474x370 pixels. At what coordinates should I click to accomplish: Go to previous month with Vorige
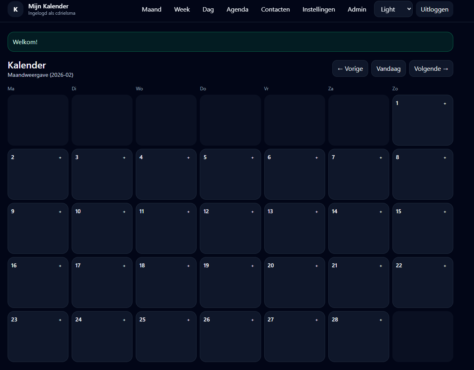[x=350, y=68]
